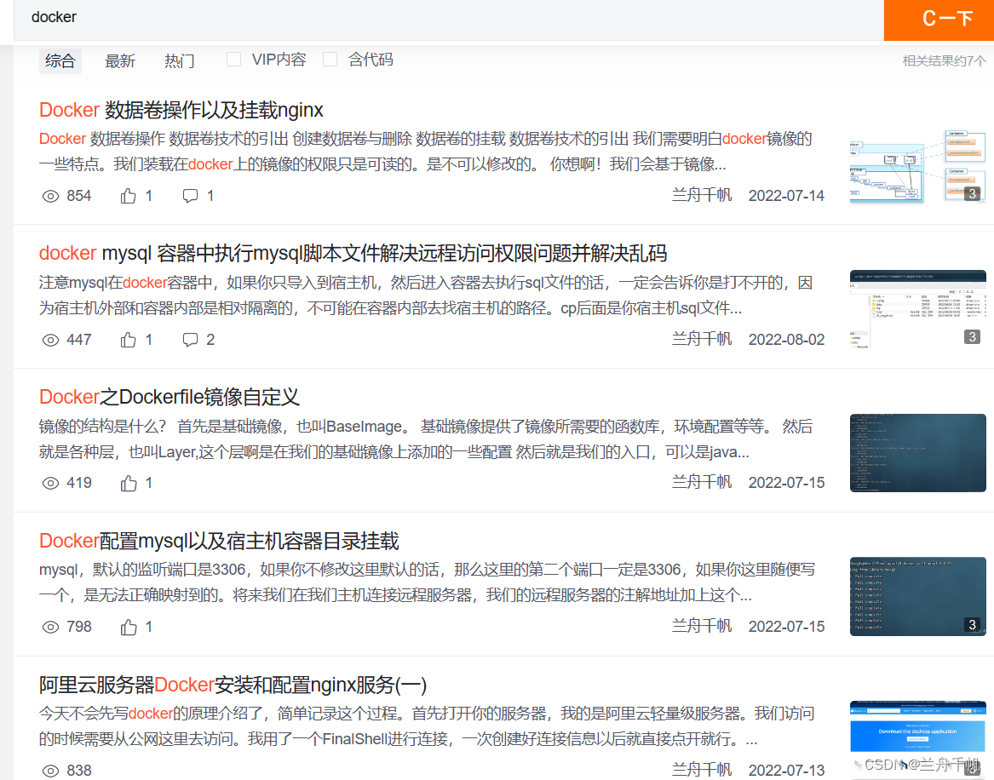994x780 pixels.
Task: Click the thumbs-up icon under the Dockerfile article
Action: click(x=128, y=483)
